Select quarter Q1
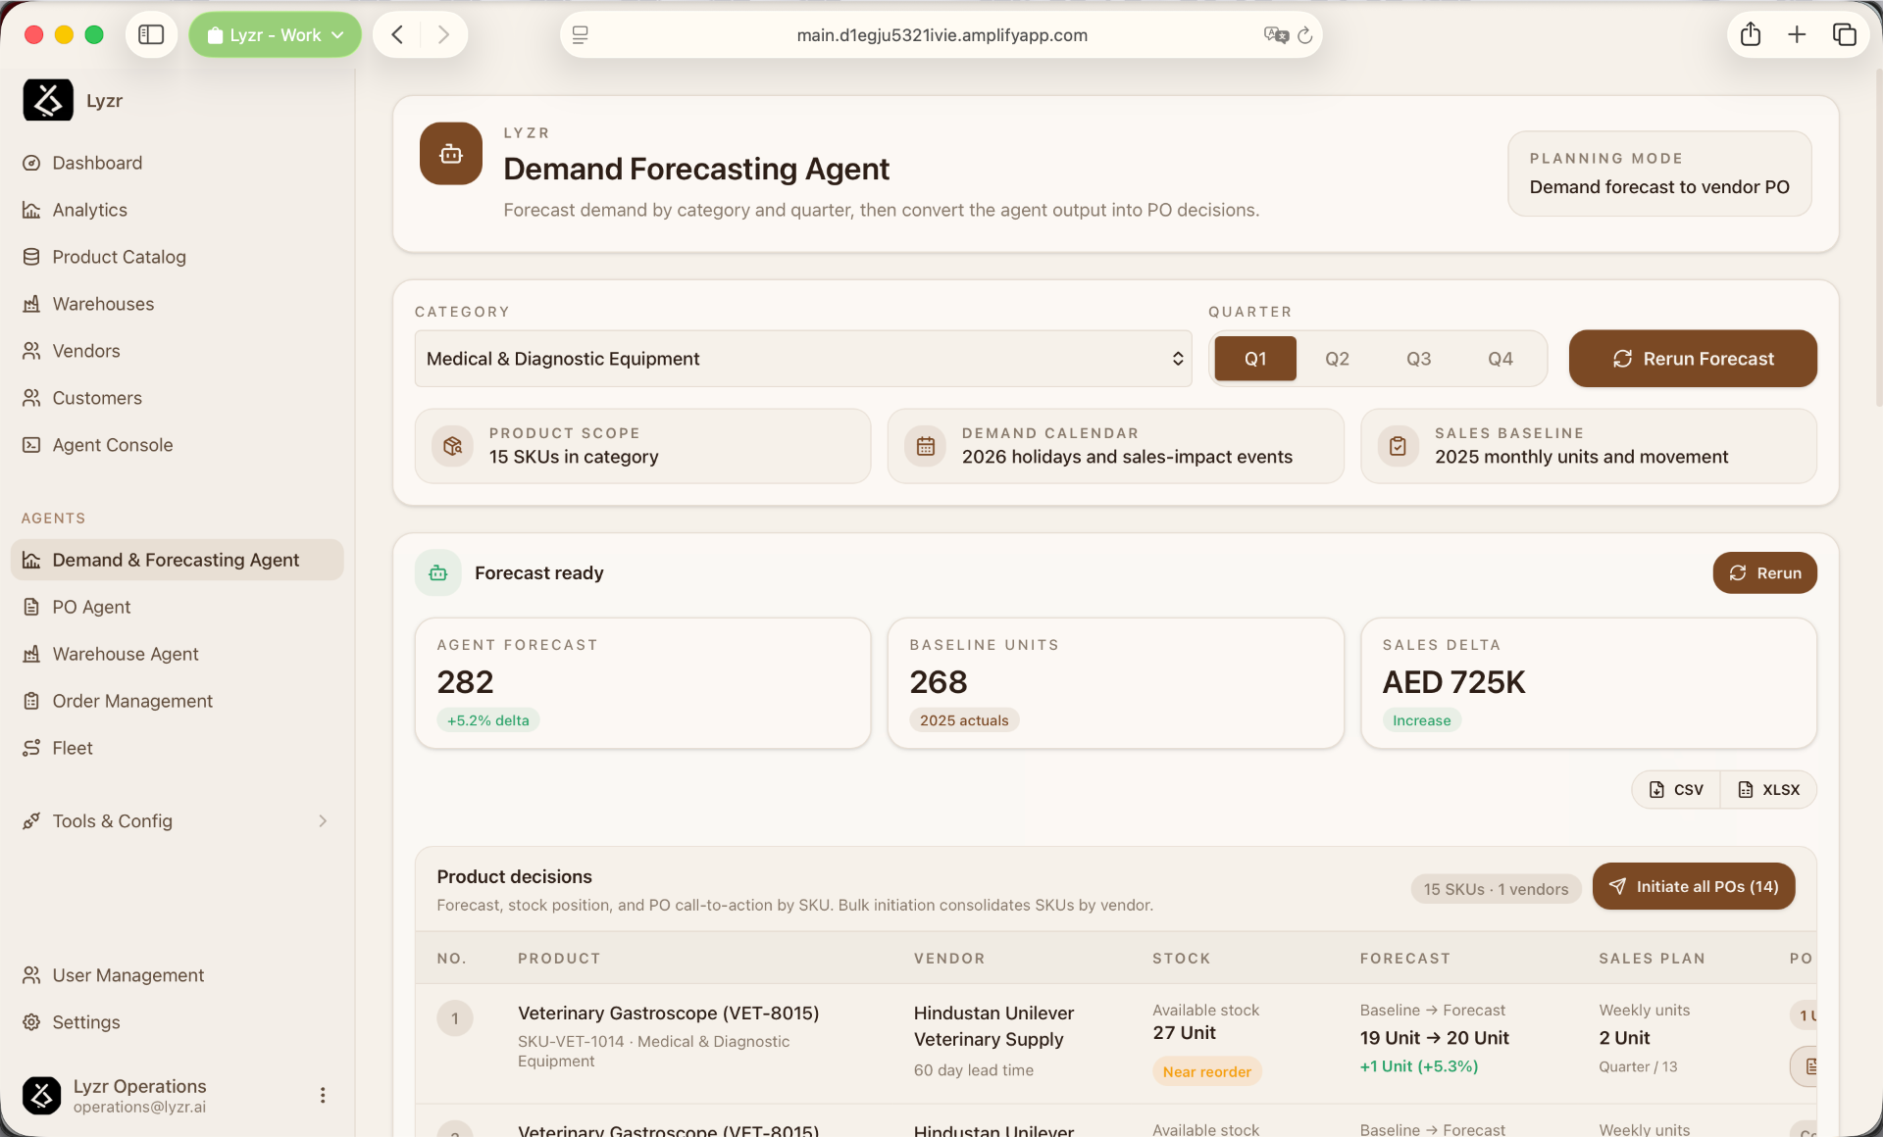The height and width of the screenshot is (1137, 1883). (1255, 359)
